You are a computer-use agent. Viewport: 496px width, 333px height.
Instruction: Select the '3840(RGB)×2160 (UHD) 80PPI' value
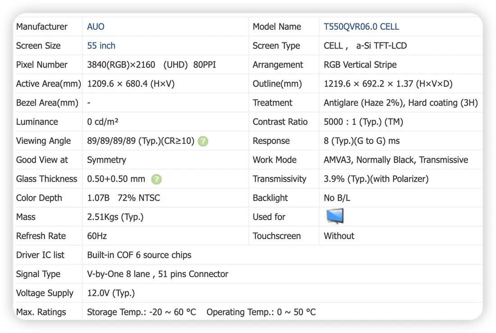tap(151, 64)
